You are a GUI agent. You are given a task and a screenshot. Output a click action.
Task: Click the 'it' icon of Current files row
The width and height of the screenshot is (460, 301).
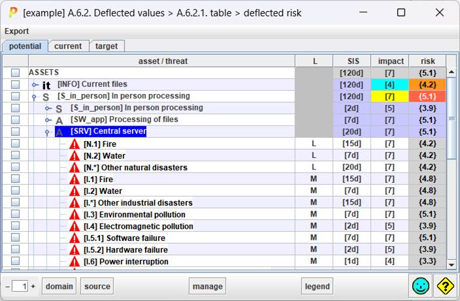point(46,86)
